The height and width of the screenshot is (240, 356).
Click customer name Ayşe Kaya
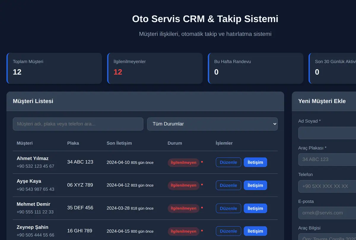tap(29, 181)
